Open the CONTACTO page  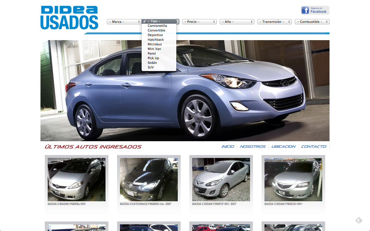pos(314,147)
